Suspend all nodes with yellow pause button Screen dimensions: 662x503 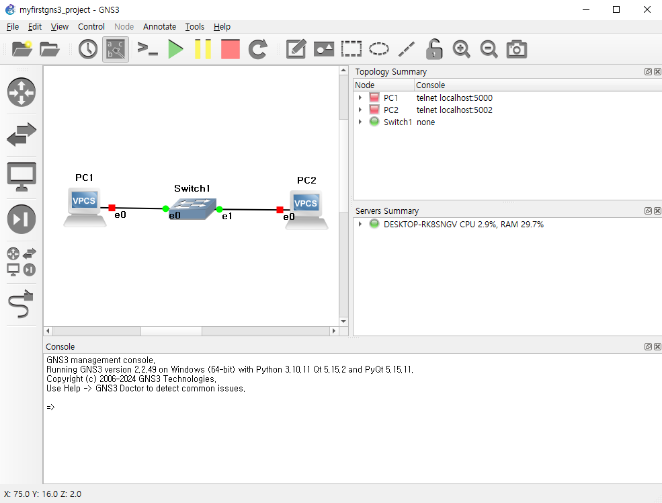point(203,49)
